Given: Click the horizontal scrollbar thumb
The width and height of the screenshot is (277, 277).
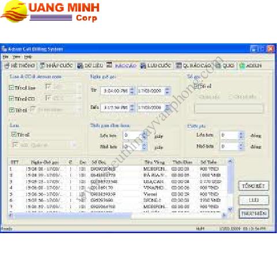Looking at the screenshot, I should (72, 216).
